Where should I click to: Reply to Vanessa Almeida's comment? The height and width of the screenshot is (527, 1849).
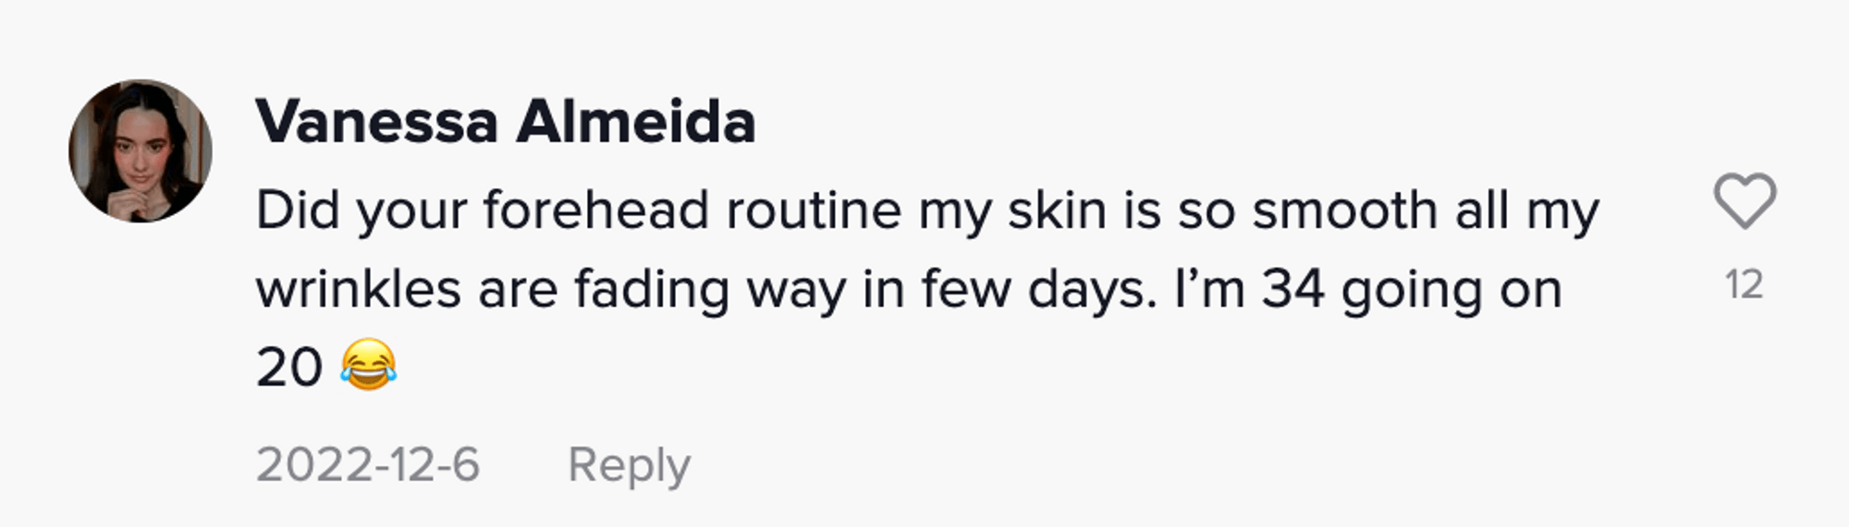[629, 464]
